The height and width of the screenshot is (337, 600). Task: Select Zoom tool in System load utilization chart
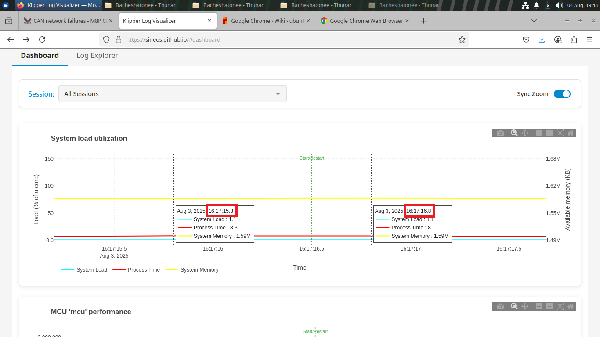coord(514,133)
